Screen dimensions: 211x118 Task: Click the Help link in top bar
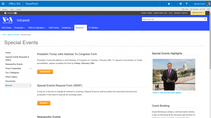[171, 13]
